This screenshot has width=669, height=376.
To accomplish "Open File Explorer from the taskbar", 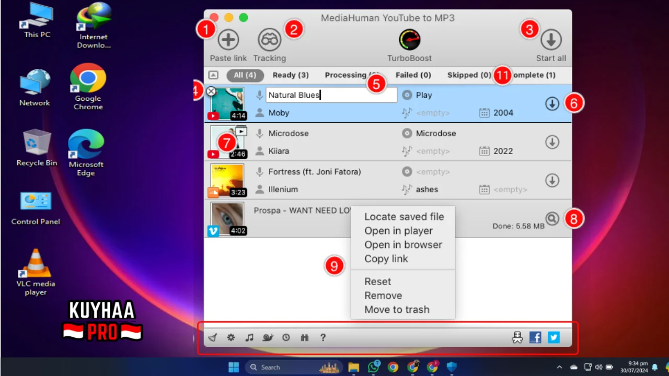I will point(354,367).
